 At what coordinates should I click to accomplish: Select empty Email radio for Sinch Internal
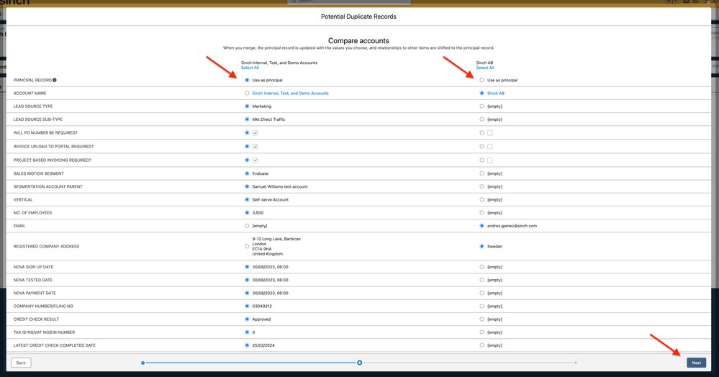(247, 226)
